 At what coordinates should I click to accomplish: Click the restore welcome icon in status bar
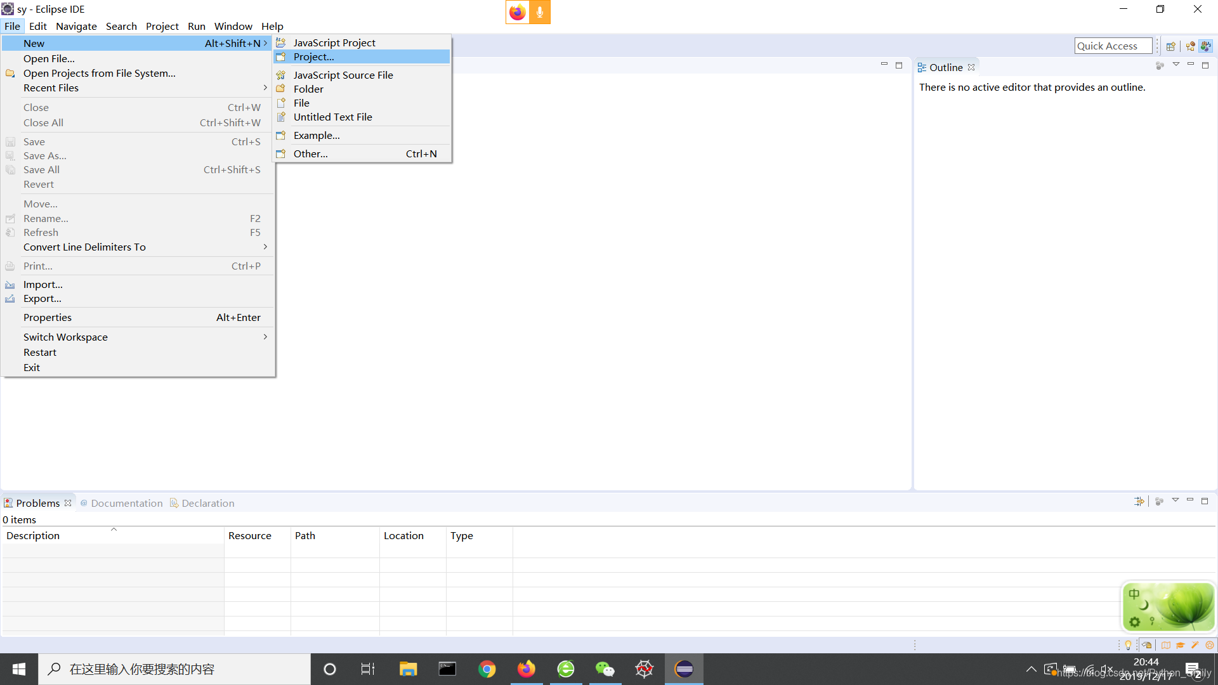(x=1147, y=645)
